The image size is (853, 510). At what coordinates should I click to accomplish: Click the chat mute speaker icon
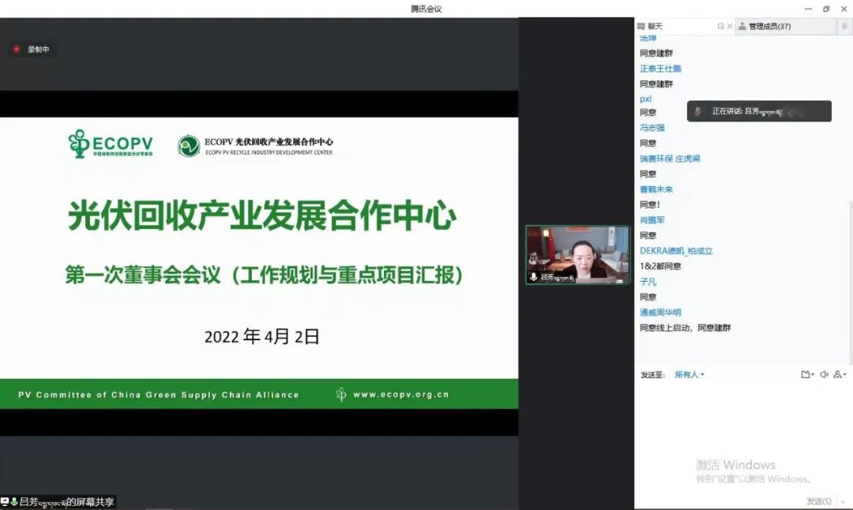tap(824, 374)
